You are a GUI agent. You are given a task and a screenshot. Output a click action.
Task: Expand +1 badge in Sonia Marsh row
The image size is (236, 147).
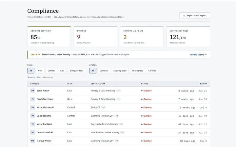point(118,90)
